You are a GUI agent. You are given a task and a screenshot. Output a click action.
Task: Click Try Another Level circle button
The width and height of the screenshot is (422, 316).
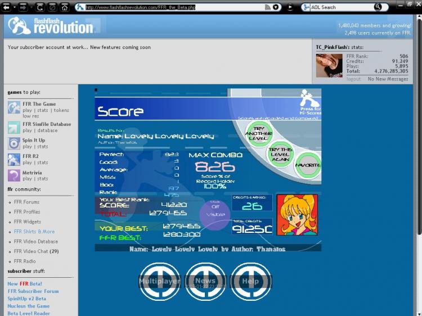pyautogui.click(x=258, y=133)
